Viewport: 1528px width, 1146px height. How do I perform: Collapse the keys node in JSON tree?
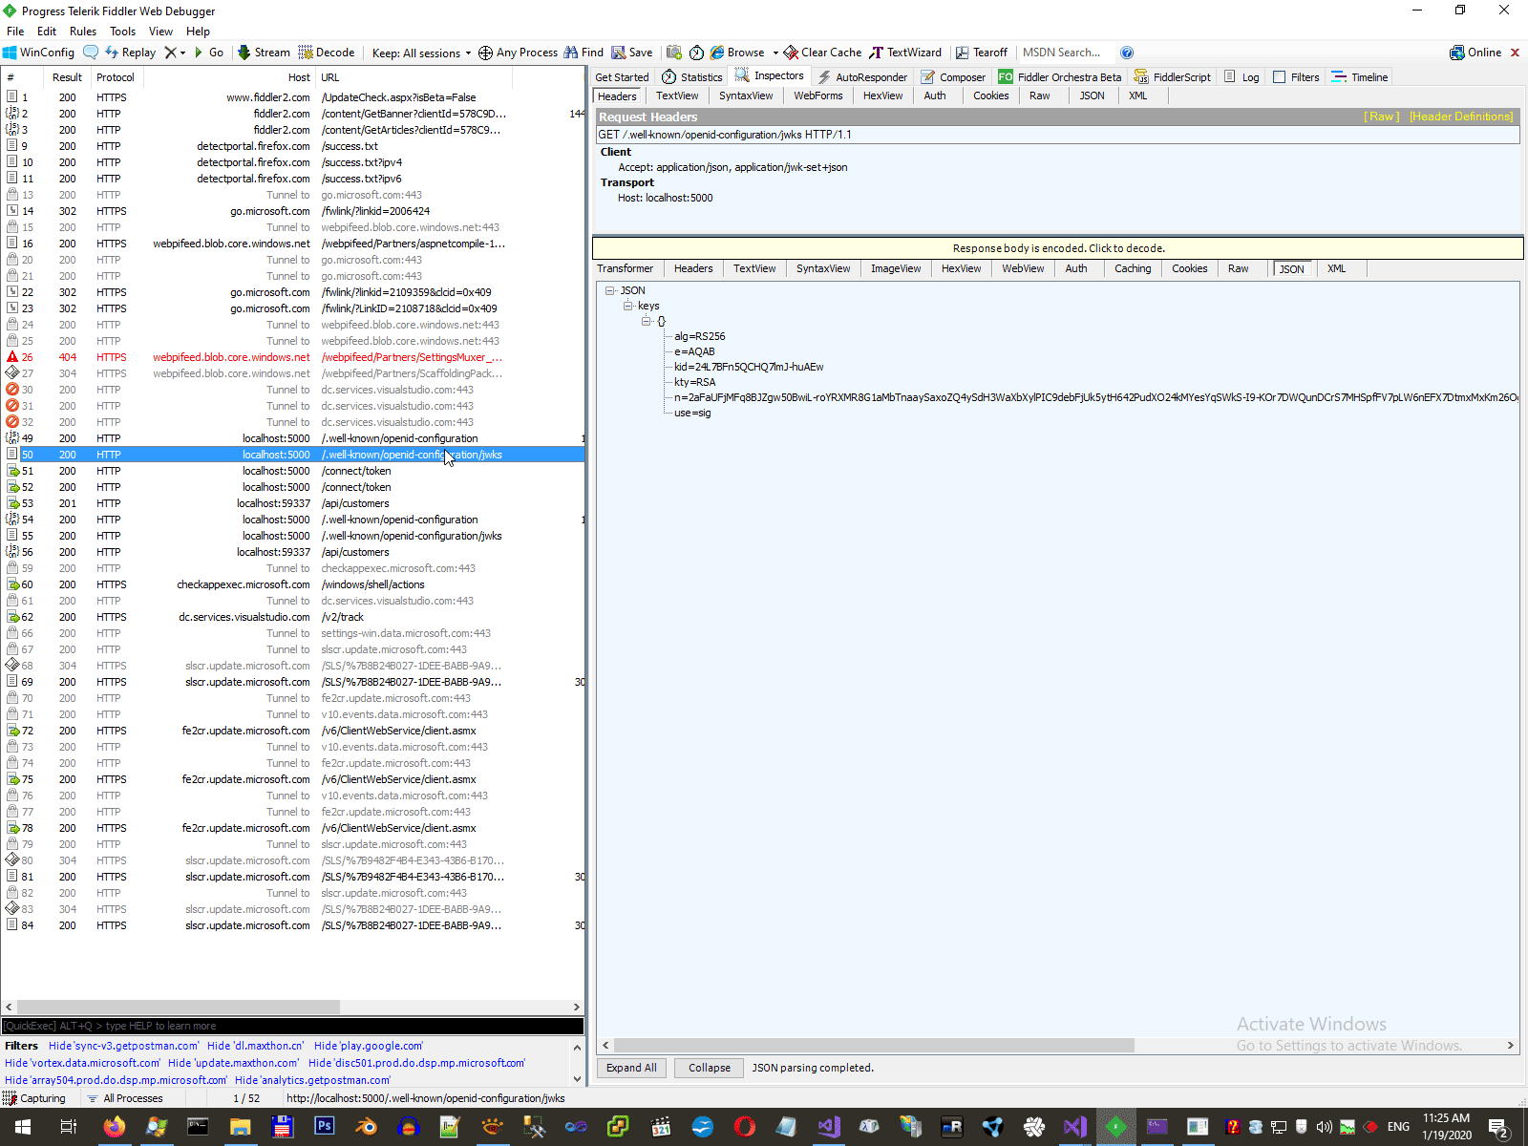point(627,306)
